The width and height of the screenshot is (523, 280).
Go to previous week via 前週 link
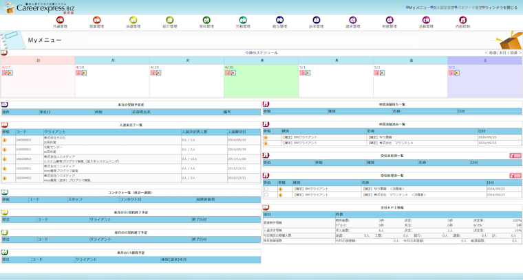[x=492, y=53]
